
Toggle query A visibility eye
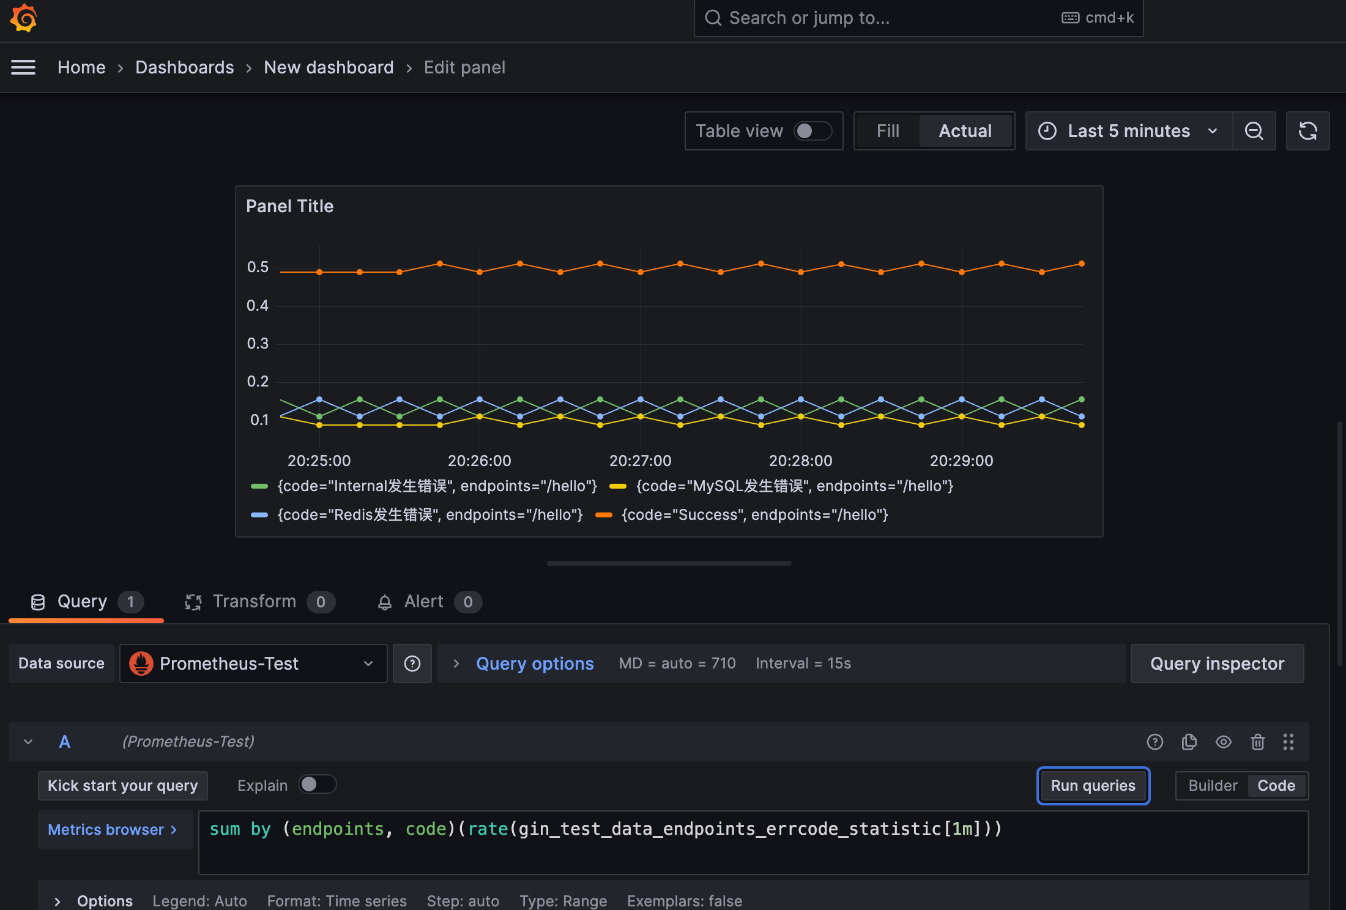click(1224, 742)
